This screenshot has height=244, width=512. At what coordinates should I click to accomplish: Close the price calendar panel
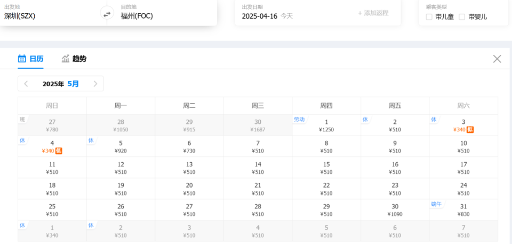(x=497, y=59)
